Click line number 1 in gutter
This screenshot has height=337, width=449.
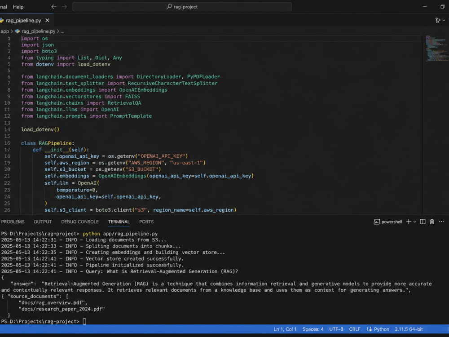9,38
